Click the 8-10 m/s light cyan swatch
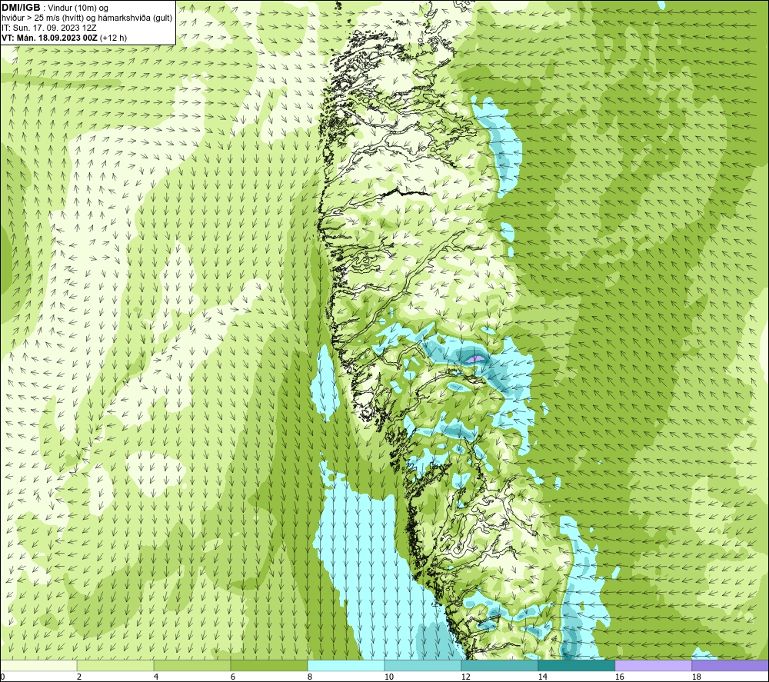The height and width of the screenshot is (682, 769). (x=346, y=665)
